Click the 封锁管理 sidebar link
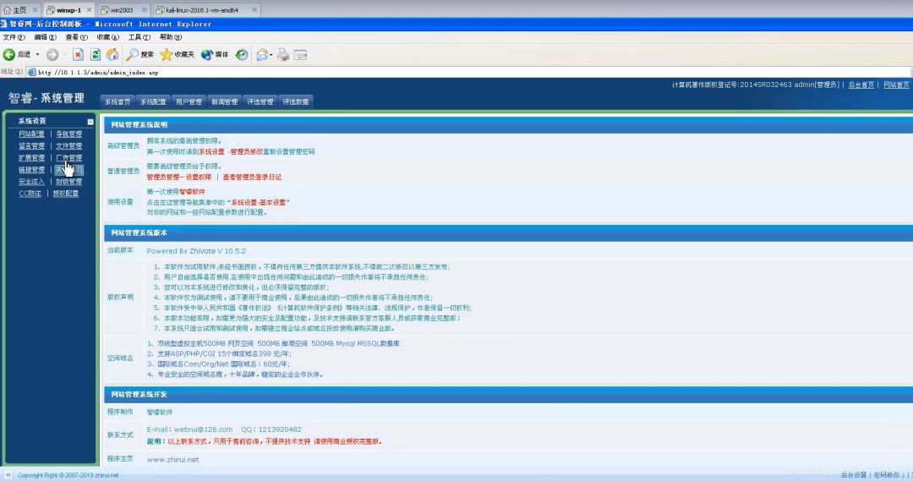 click(68, 182)
